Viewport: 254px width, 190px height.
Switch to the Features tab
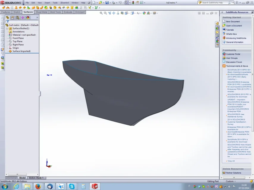6,12
